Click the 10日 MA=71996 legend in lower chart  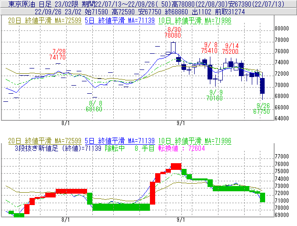tap(195, 141)
